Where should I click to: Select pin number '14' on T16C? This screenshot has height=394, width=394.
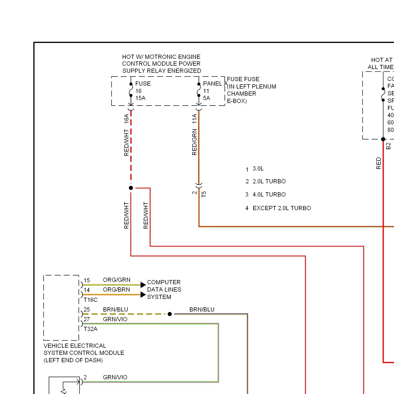point(87,290)
